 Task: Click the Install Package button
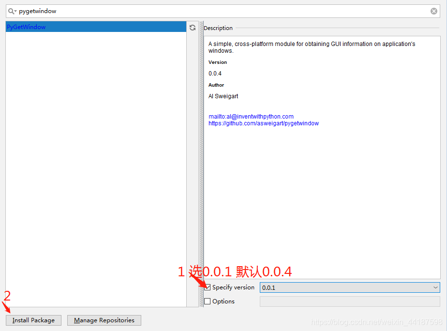pos(34,320)
